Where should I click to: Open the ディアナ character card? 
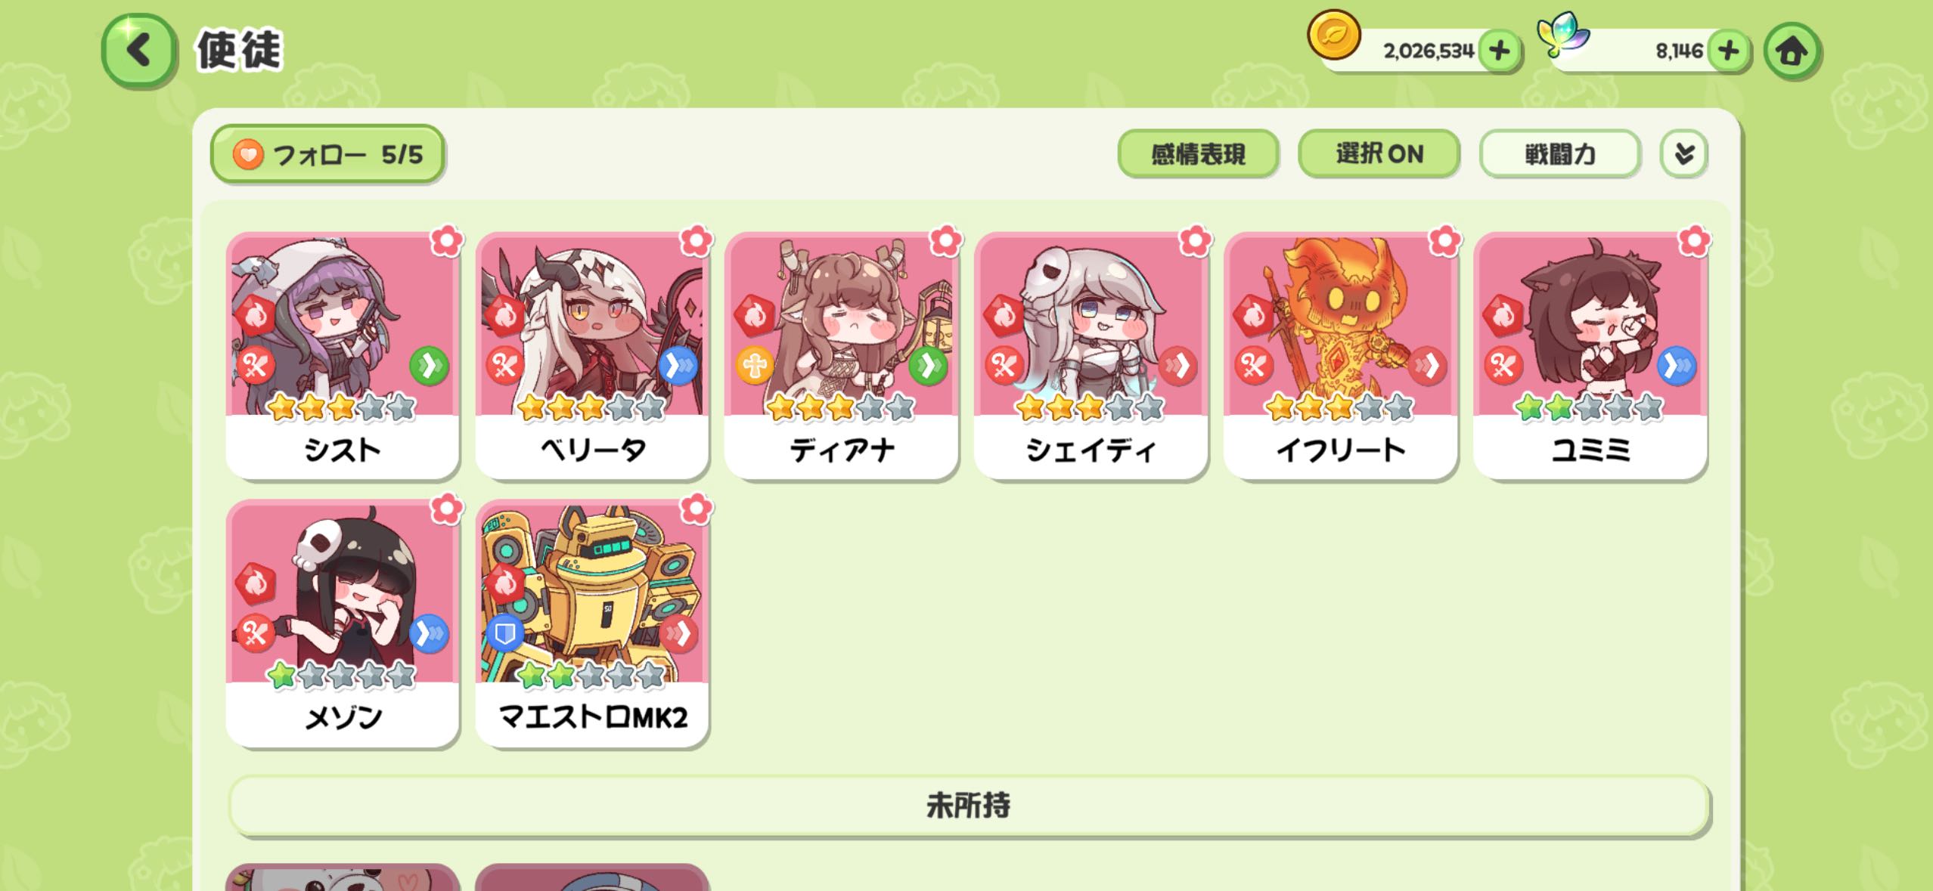842,355
